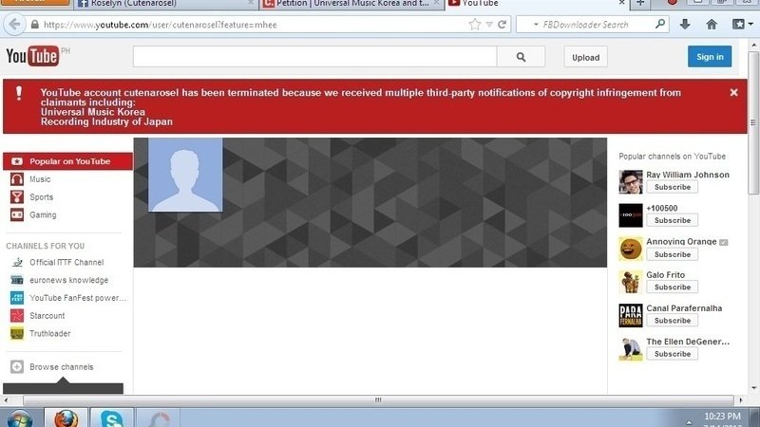
Task: Bookmark page with star icon
Action: (x=474, y=25)
